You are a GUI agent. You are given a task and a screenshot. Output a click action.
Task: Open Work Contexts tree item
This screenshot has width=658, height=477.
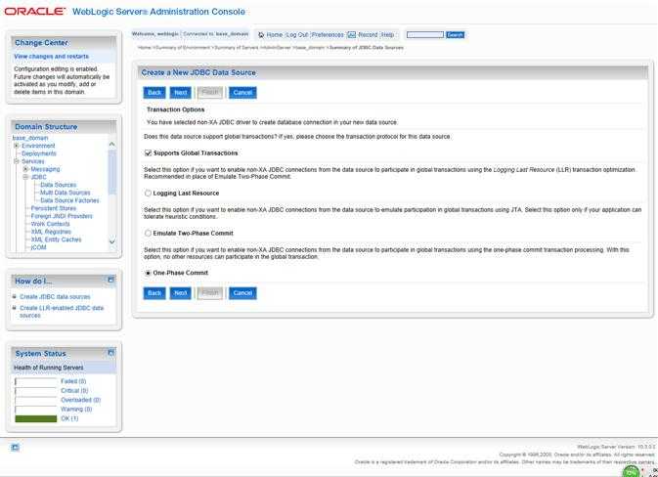[51, 224]
